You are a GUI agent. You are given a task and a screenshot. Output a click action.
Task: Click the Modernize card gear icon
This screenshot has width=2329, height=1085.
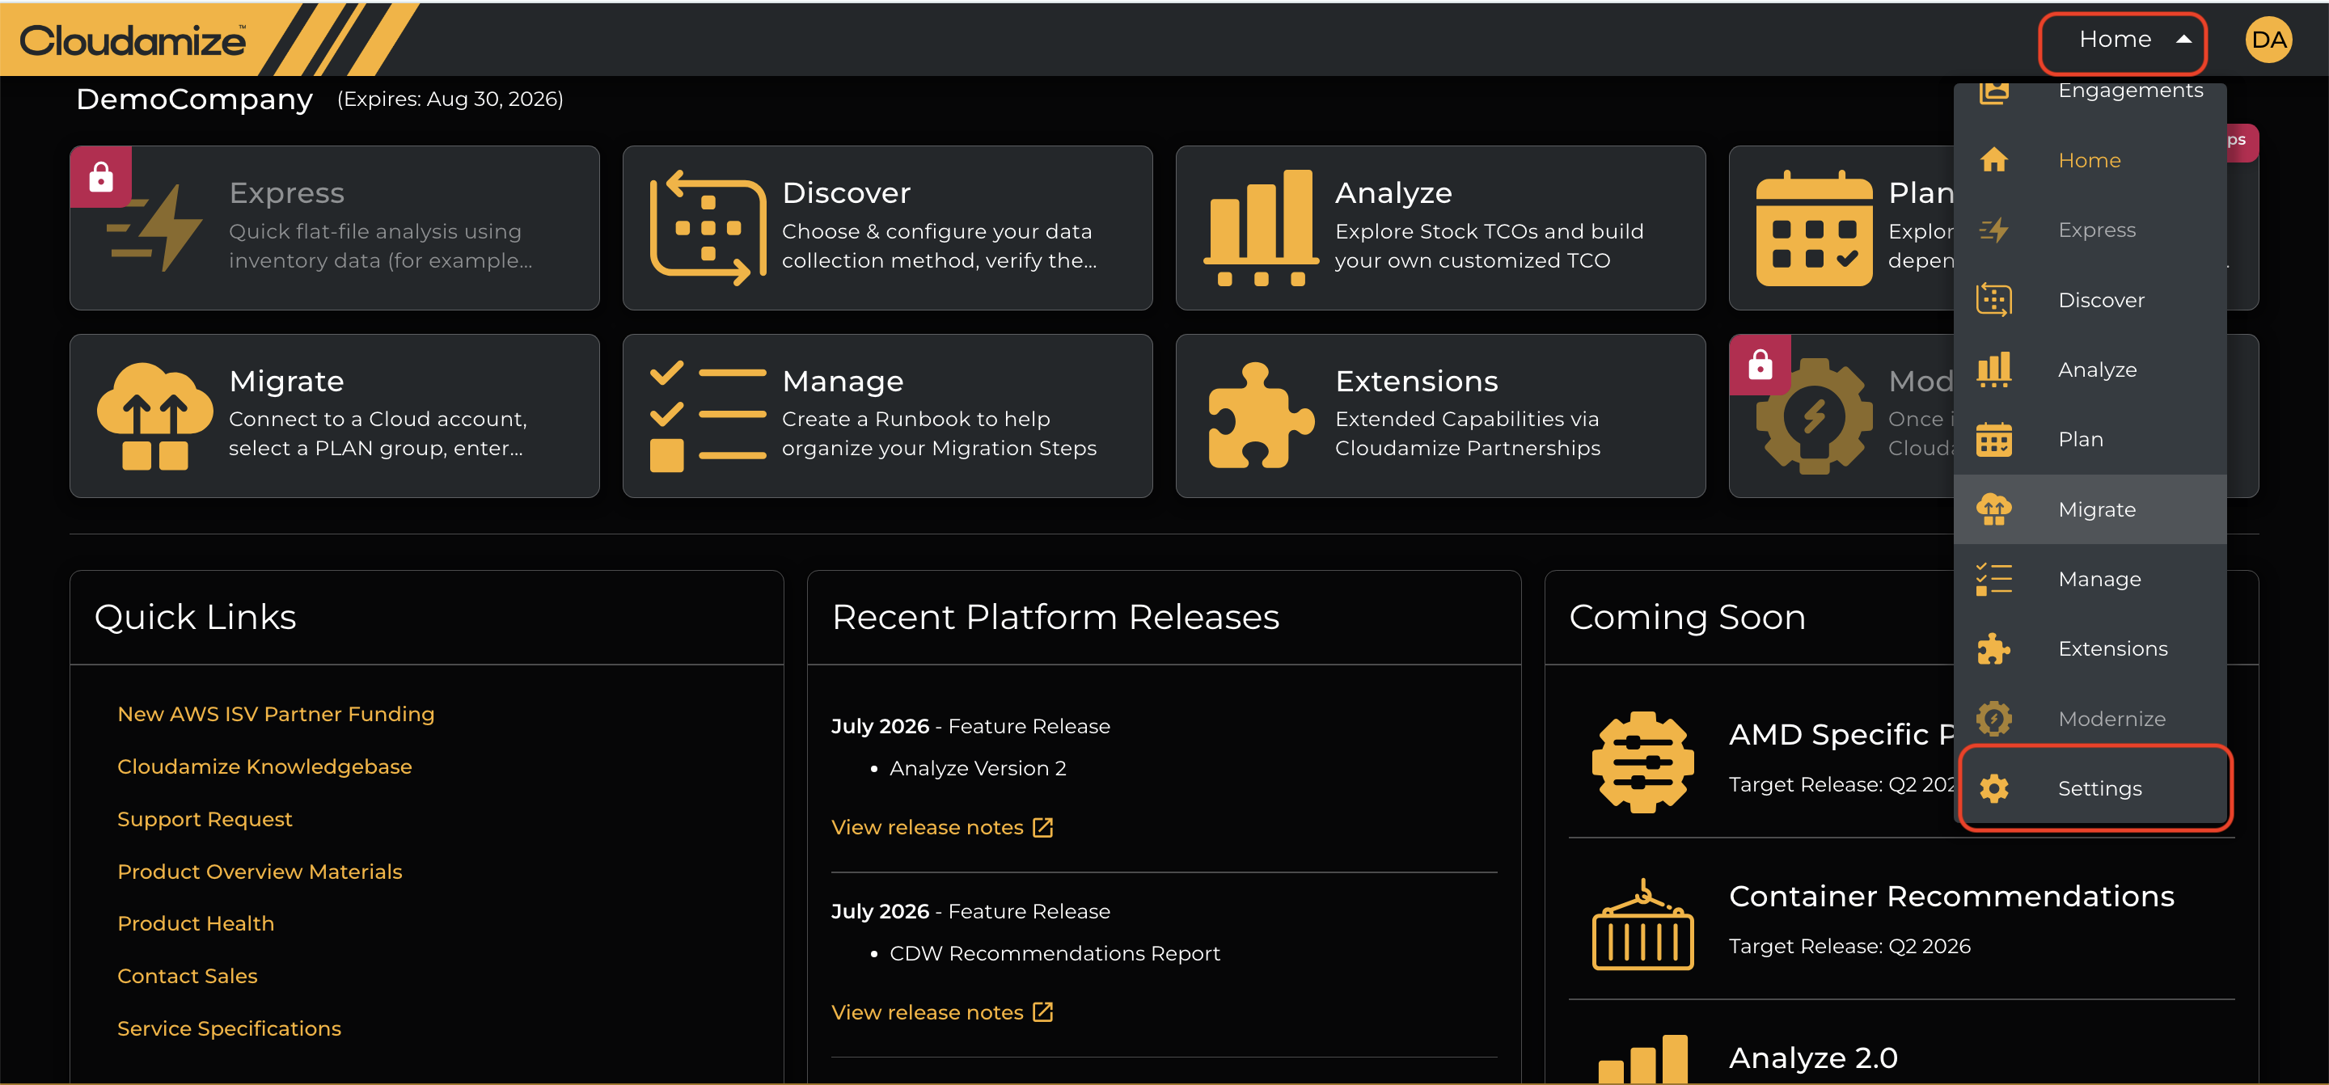click(1814, 416)
